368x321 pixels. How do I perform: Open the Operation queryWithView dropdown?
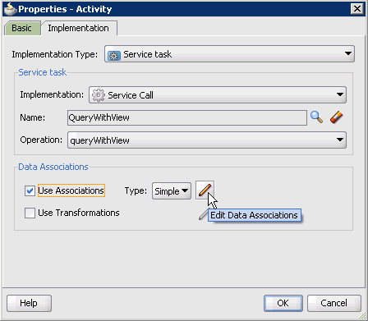(x=207, y=140)
